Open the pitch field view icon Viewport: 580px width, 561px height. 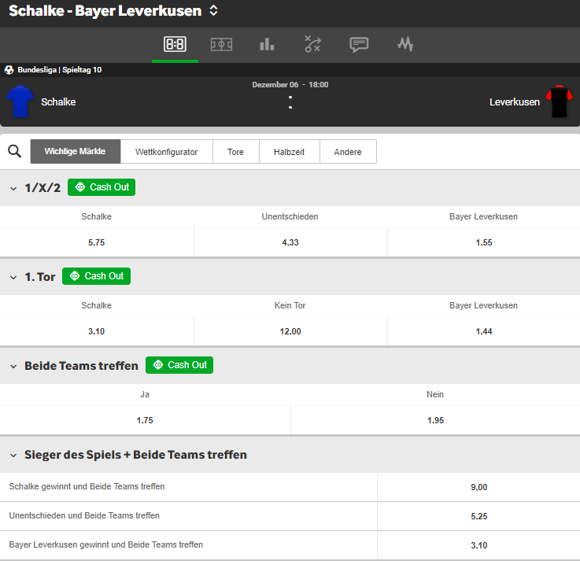tap(221, 45)
